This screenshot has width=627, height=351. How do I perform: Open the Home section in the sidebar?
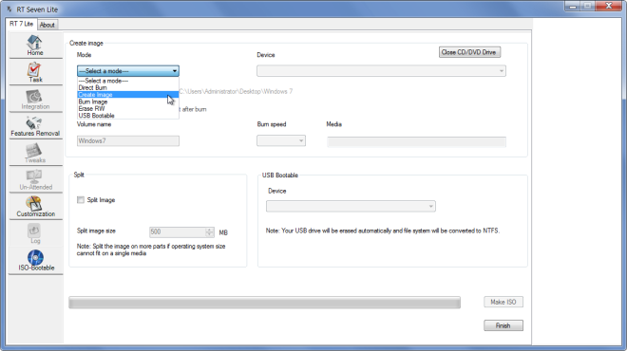point(35,46)
